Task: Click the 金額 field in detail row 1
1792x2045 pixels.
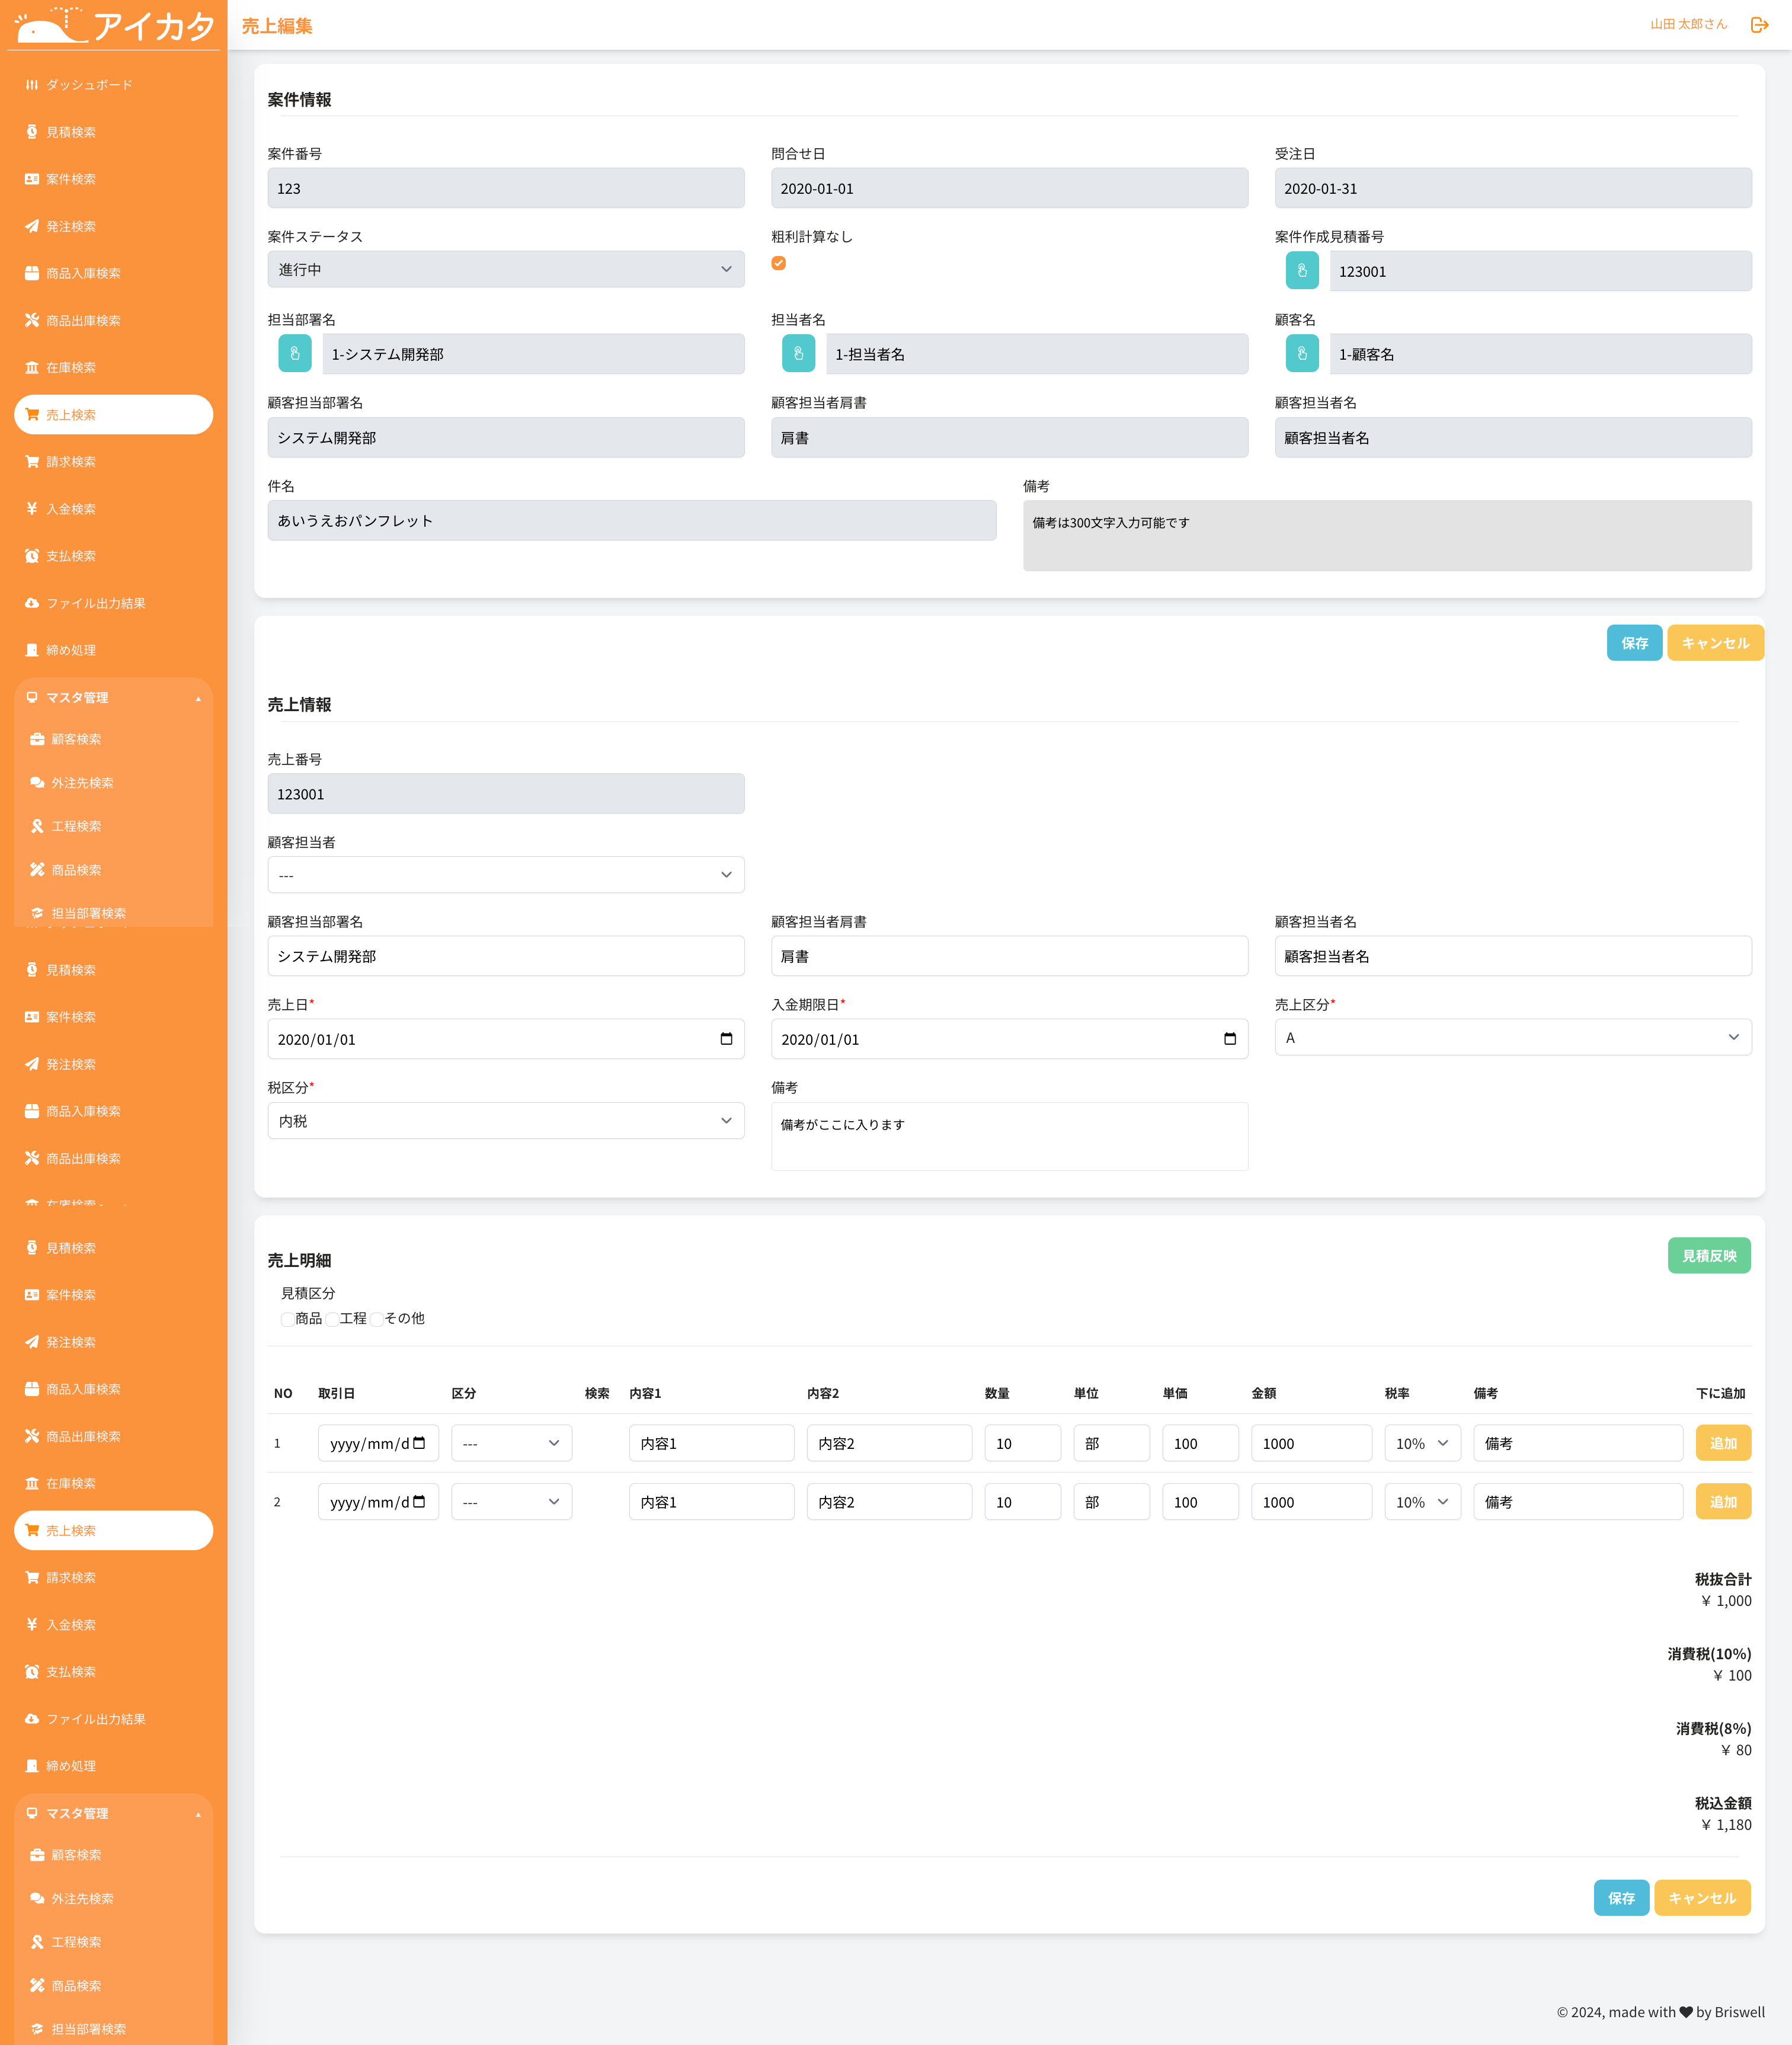Action: click(1311, 1443)
